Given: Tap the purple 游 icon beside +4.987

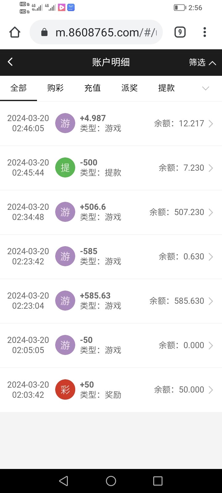Looking at the screenshot, I should (x=65, y=123).
